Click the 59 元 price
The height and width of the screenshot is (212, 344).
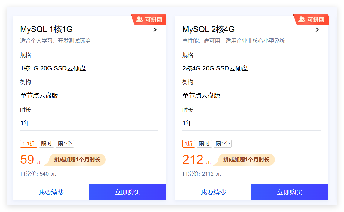coord(31,160)
